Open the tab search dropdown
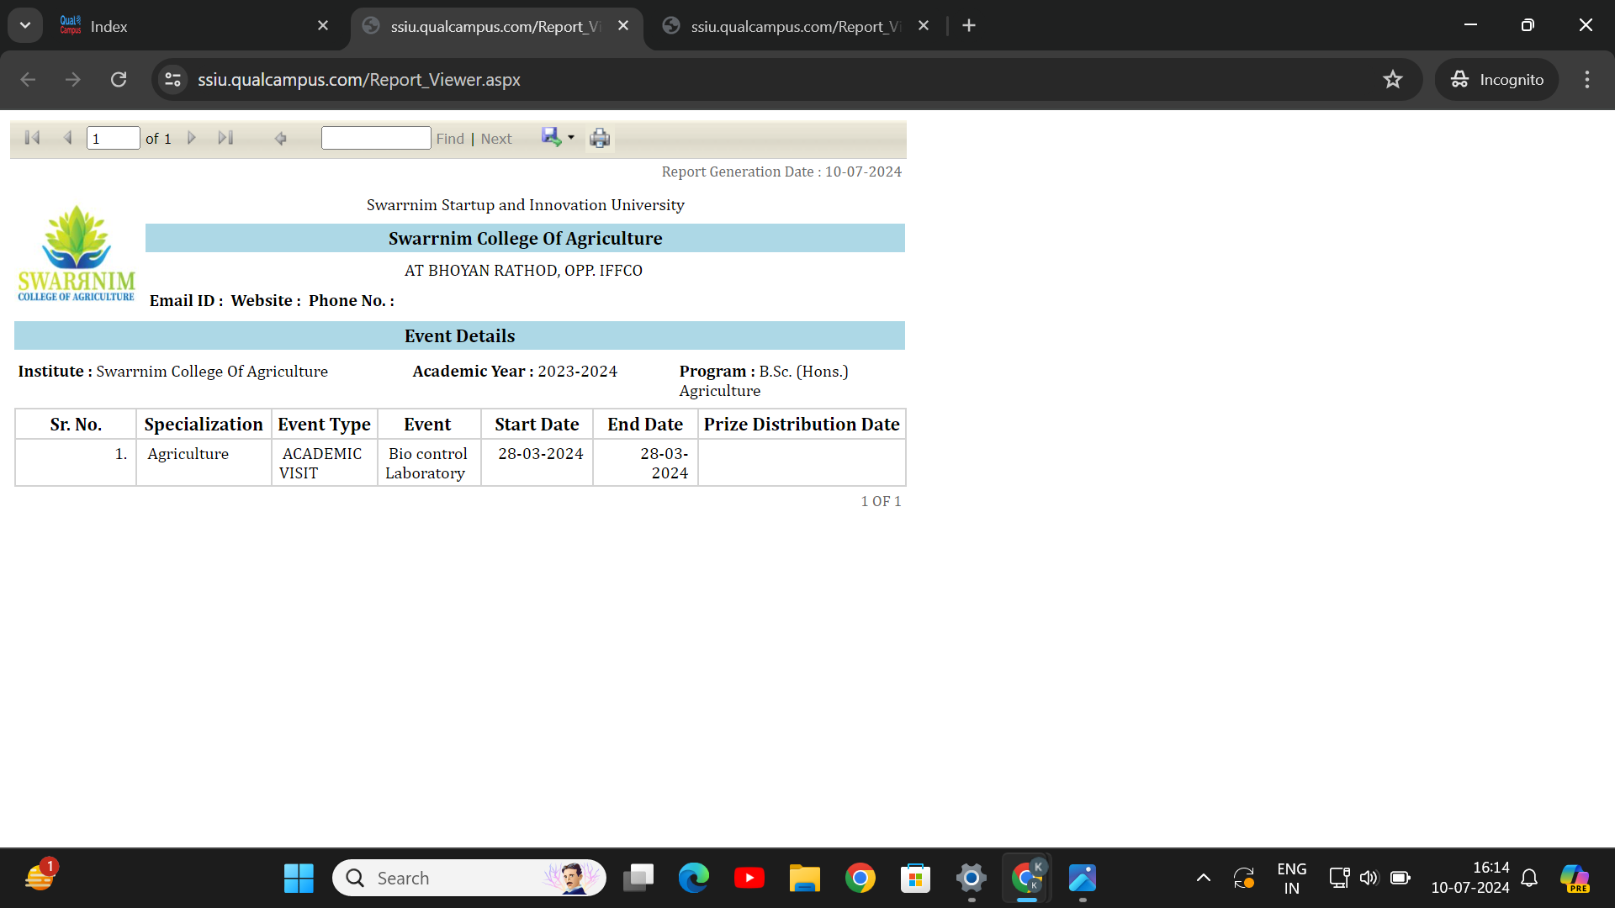 tap(25, 26)
